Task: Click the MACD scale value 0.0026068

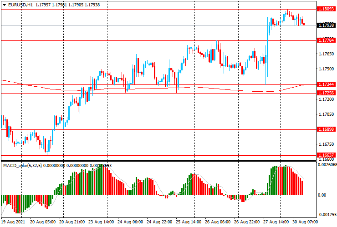Action: coord(327,165)
